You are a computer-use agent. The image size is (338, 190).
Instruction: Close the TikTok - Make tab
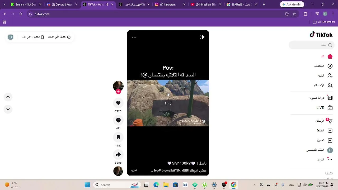(112, 4)
